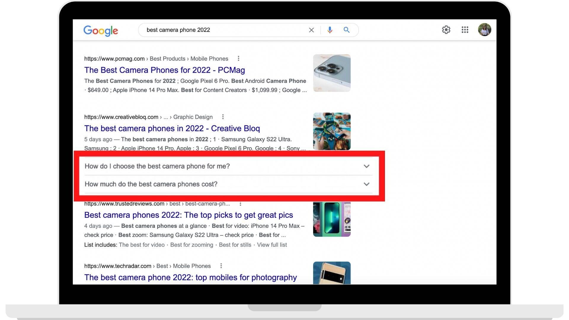
Task: Open the Google apps grid icon
Action: coord(465,30)
